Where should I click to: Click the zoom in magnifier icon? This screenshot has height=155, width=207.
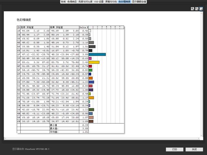[x=192, y=9]
